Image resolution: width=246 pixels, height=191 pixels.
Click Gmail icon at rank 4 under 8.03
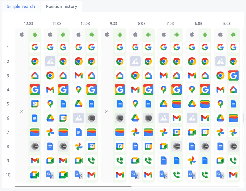(135, 90)
